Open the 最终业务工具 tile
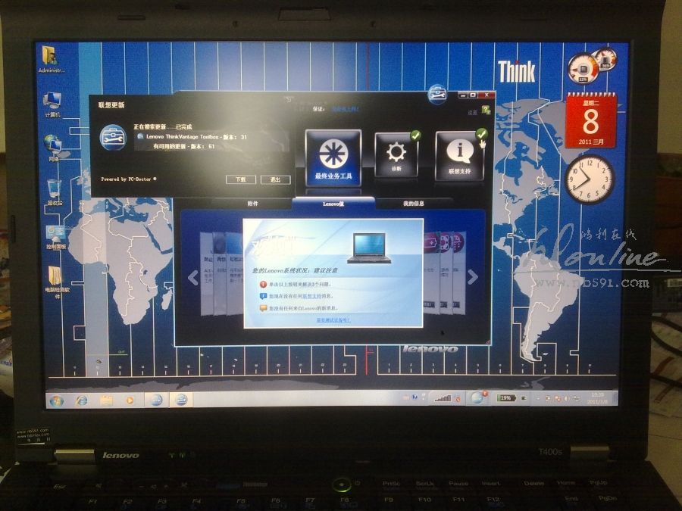682x511 pixels. click(x=333, y=155)
